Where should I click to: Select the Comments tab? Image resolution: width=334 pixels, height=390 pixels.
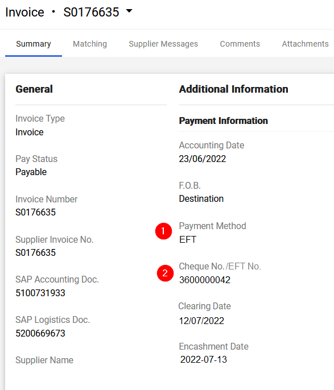pos(240,44)
